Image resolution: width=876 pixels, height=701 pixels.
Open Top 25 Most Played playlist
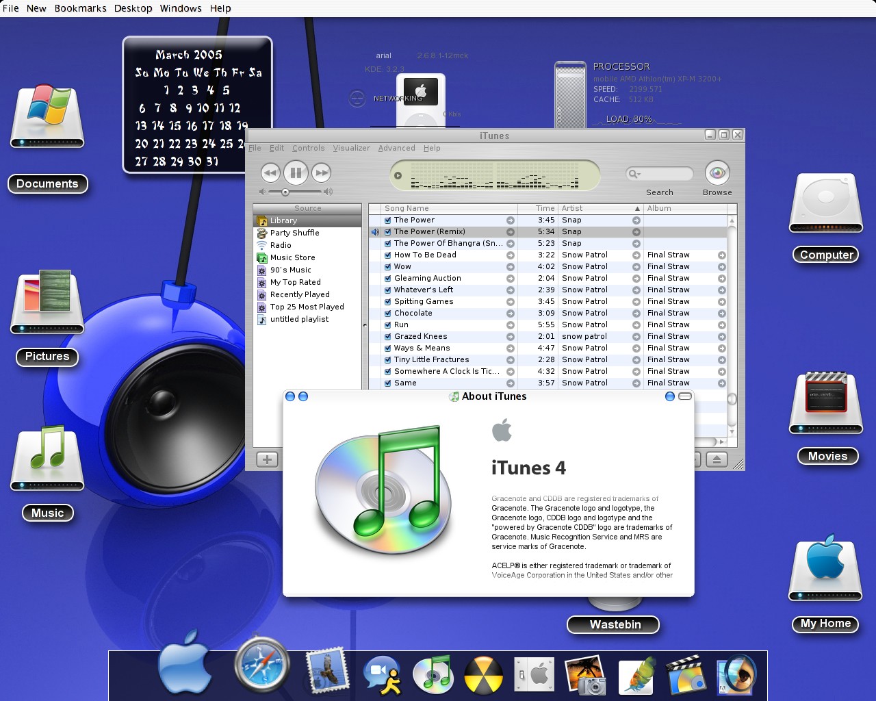(x=307, y=307)
